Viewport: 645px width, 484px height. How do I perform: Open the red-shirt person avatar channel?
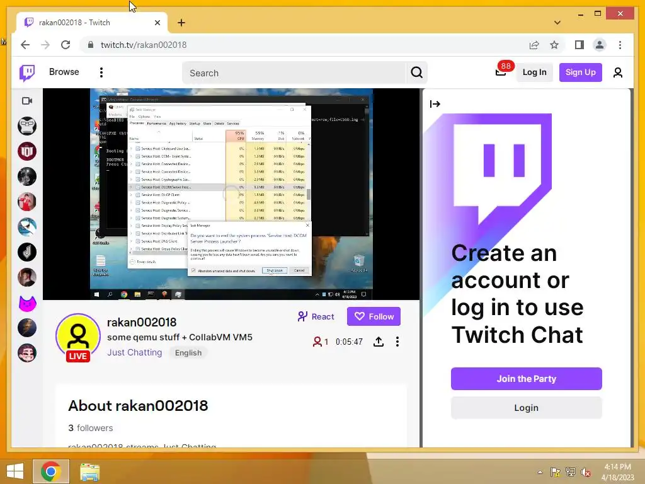coord(27,202)
